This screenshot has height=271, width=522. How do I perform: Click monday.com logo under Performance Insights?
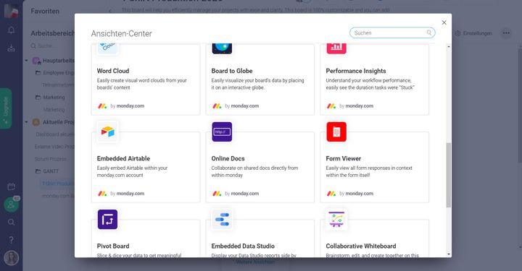331,106
